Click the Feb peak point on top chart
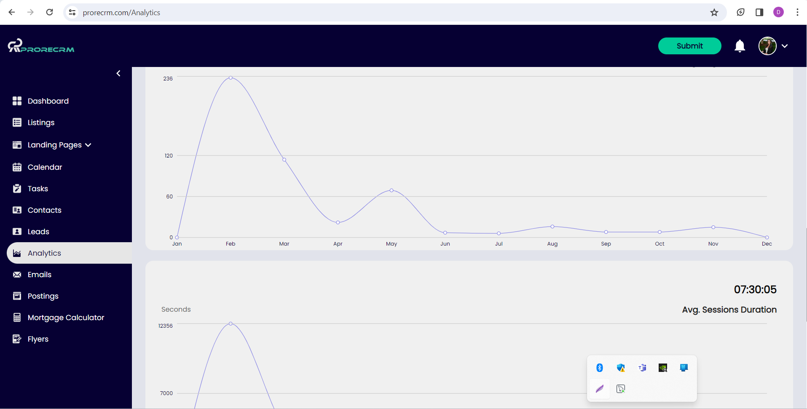 pos(231,78)
